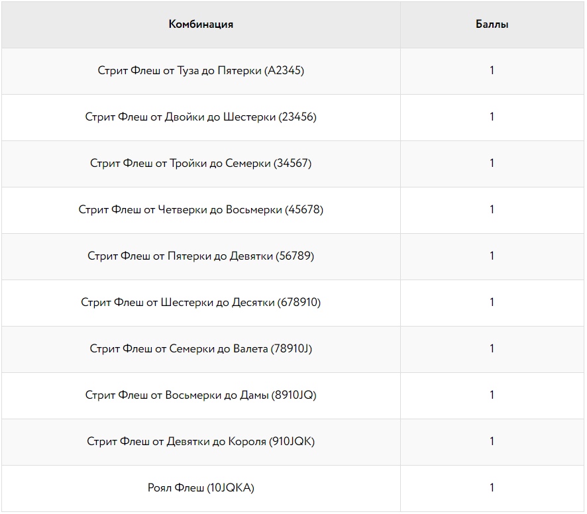Image resolution: width=587 pixels, height=514 pixels.
Task: Click the points value for 910JQK row
Action: (x=492, y=442)
